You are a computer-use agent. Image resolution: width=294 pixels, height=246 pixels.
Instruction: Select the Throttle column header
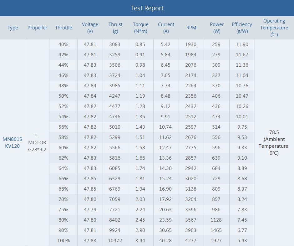tap(63, 28)
